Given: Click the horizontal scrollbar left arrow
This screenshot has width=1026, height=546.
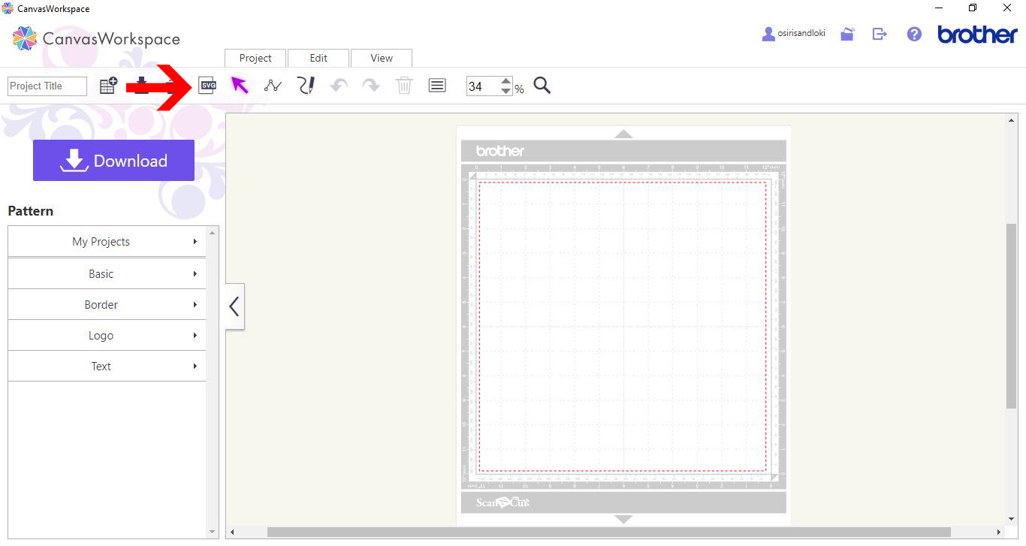Looking at the screenshot, I should click(232, 532).
